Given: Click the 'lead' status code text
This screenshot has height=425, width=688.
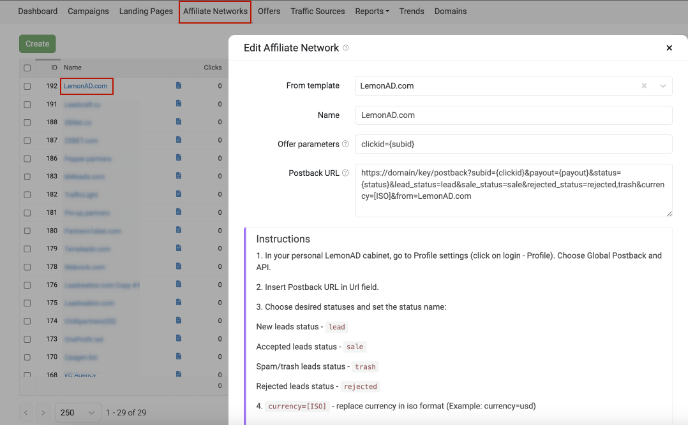Looking at the screenshot, I should (337, 327).
